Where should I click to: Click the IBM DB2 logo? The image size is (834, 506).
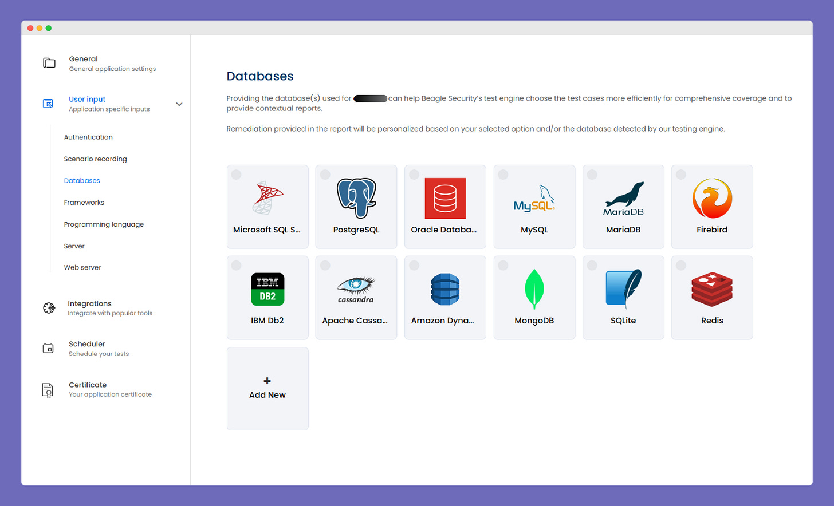pos(267,289)
